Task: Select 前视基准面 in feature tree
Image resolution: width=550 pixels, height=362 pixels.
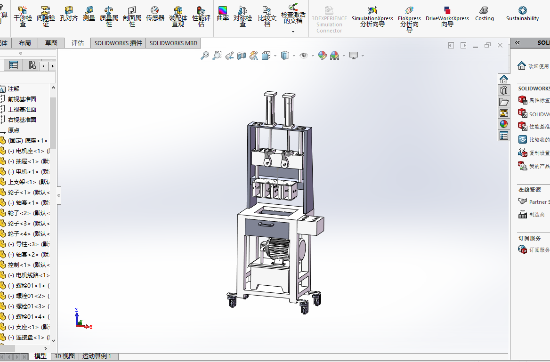Action: coord(22,99)
